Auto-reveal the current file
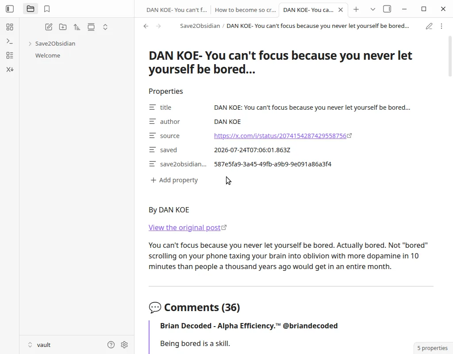 [x=91, y=27]
